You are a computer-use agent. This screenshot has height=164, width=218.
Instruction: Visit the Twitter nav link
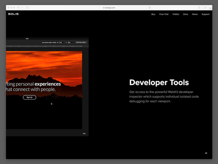(176, 14)
